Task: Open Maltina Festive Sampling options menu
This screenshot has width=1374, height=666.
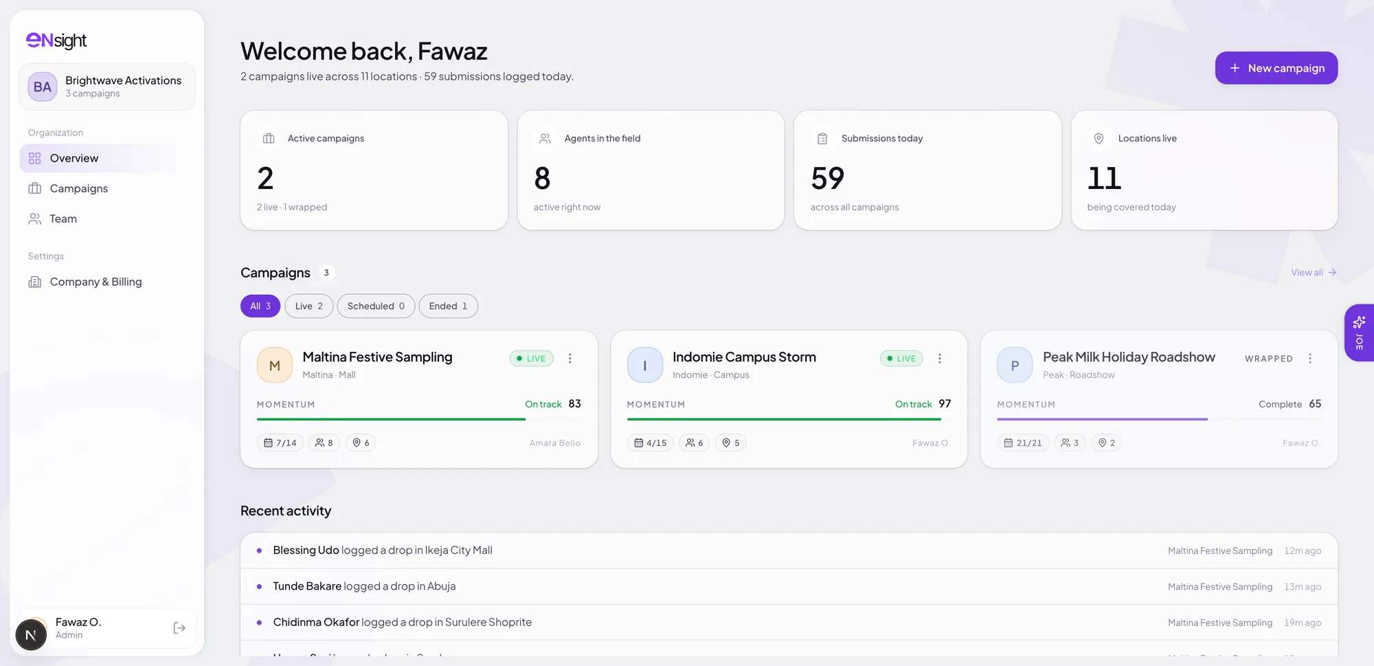Action: tap(570, 358)
